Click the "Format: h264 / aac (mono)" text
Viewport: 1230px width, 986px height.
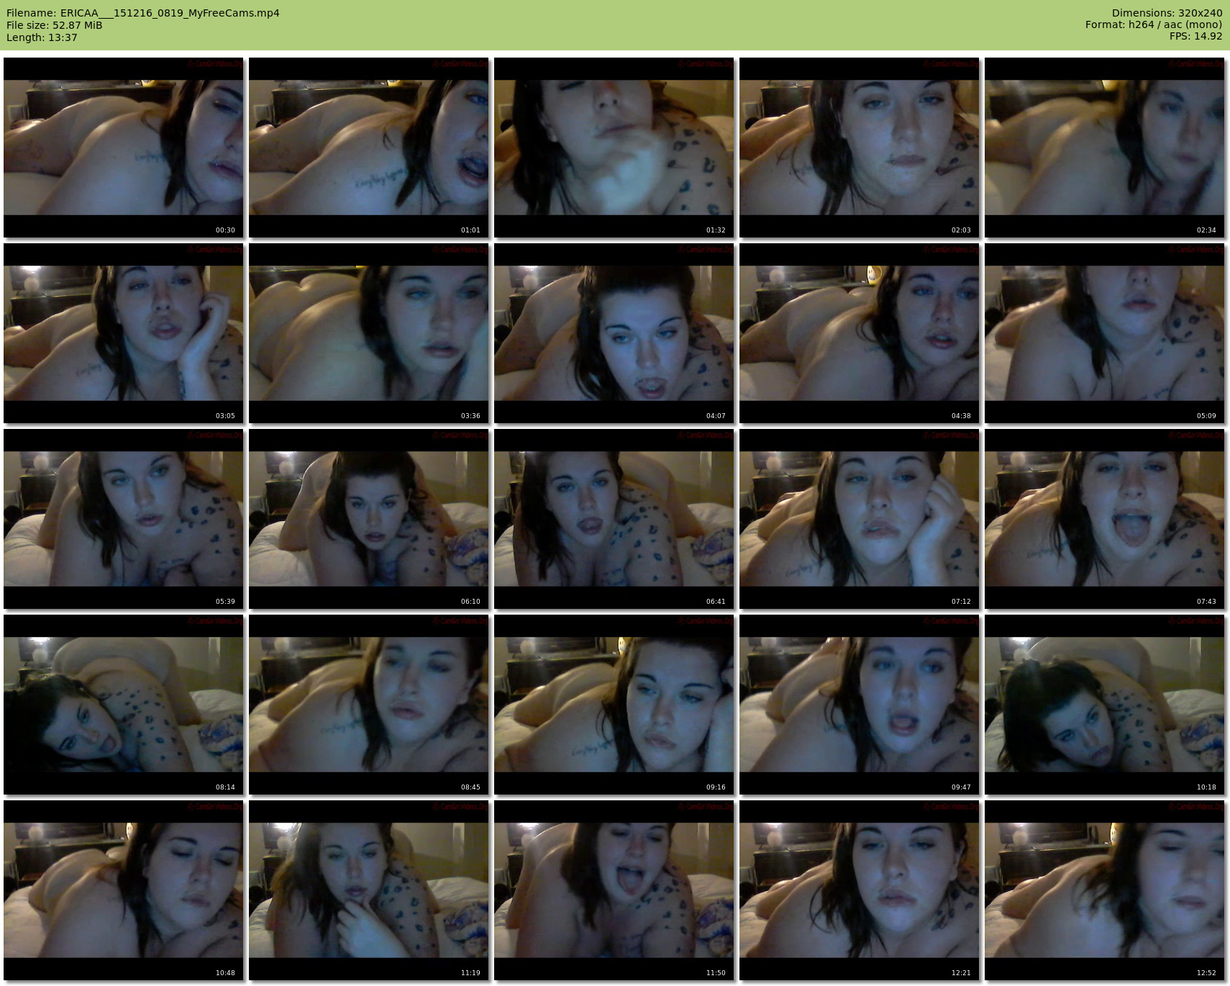tap(1154, 25)
